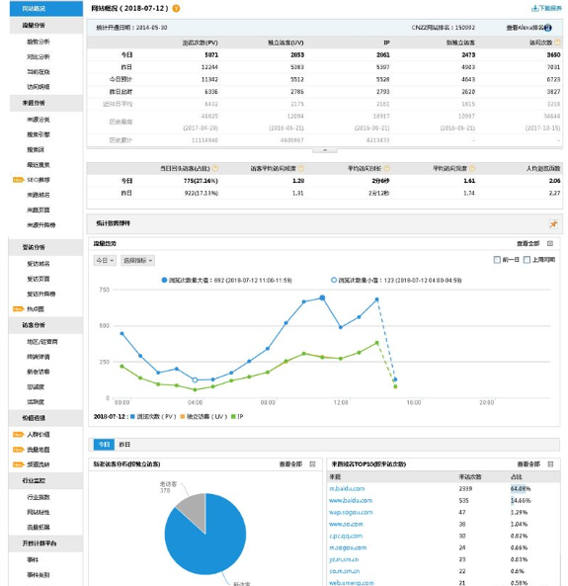The image size is (568, 586).
Task: Open the www.baidu.com source link
Action: [x=351, y=501]
